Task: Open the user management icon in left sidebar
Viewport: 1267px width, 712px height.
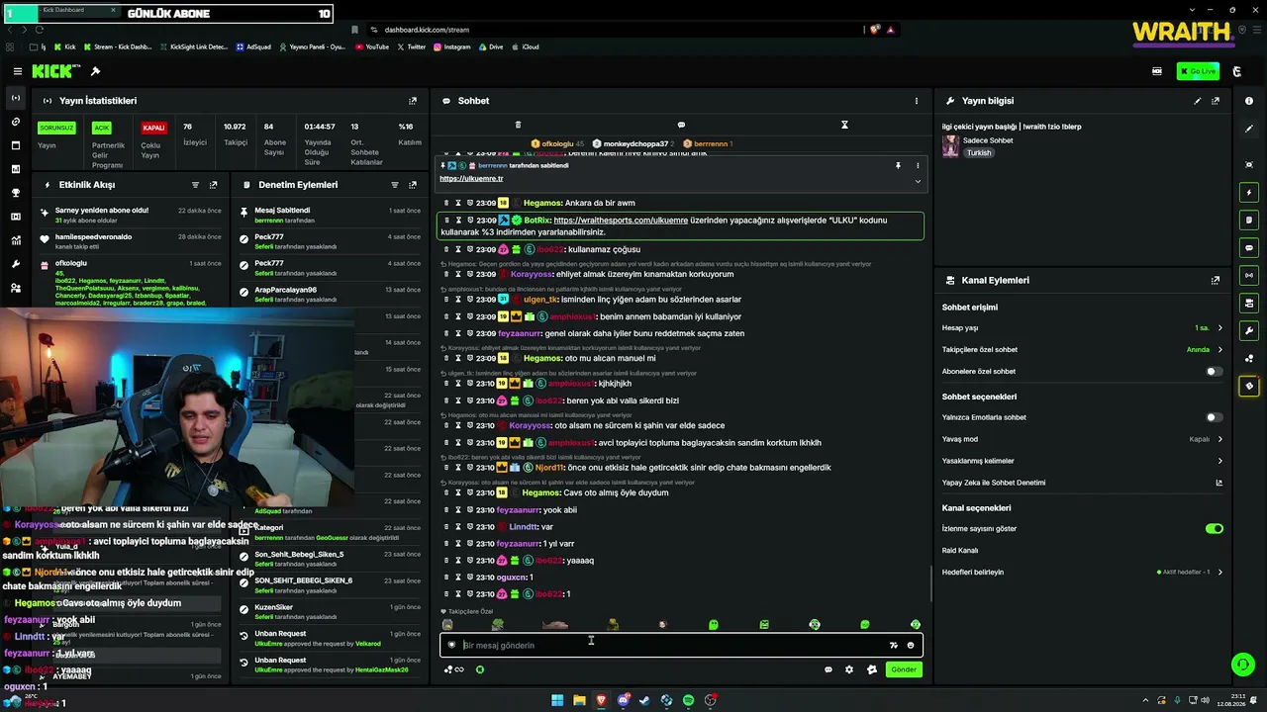Action: pyautogui.click(x=16, y=288)
